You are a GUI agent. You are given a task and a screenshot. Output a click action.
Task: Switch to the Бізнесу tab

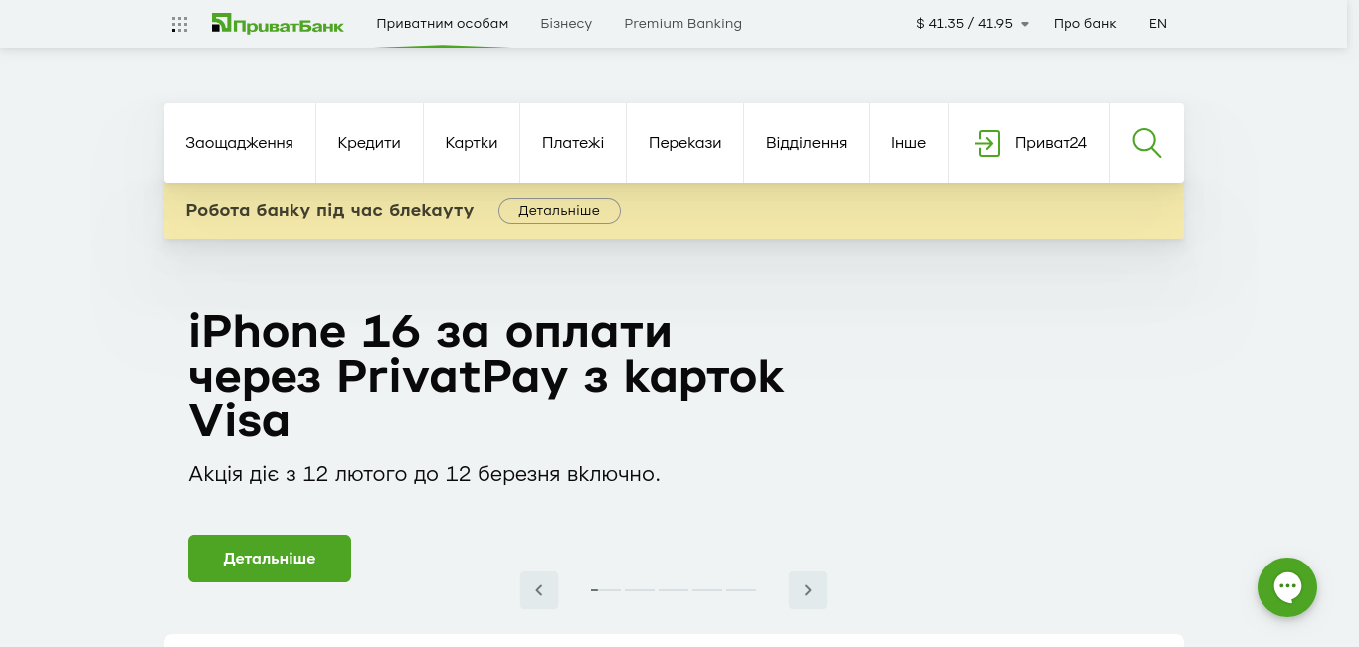point(566,23)
